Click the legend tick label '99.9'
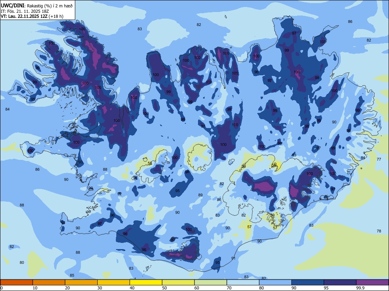389x291 pixels. point(360,288)
